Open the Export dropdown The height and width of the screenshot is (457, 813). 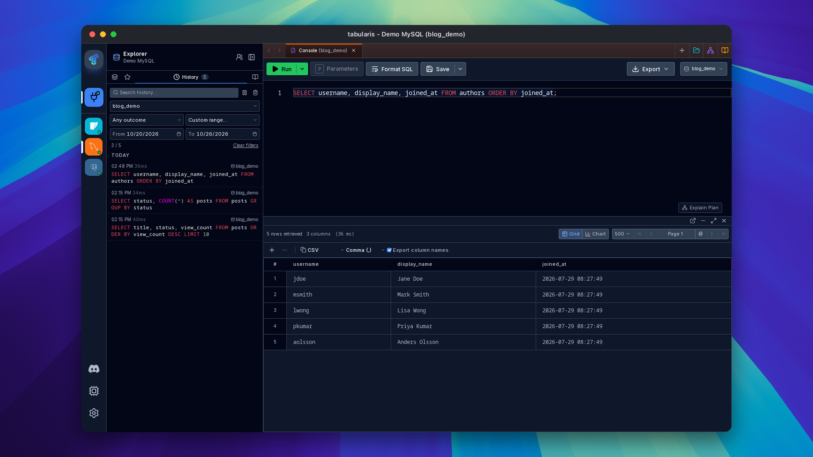tap(650, 69)
